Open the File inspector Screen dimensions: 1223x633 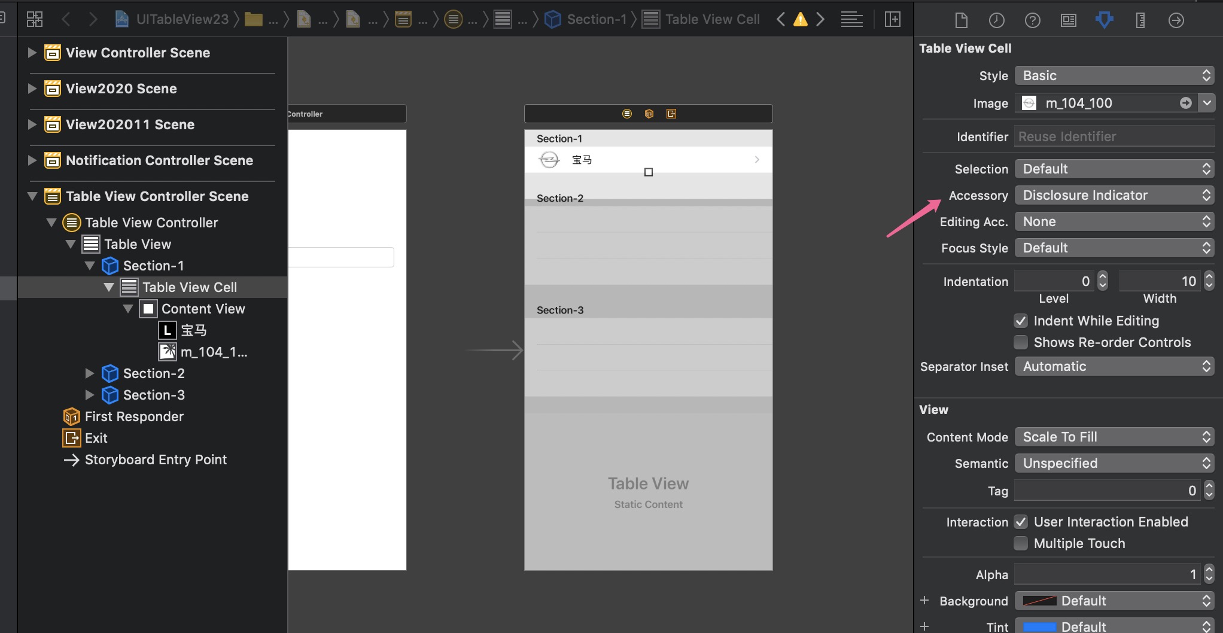[x=962, y=20]
